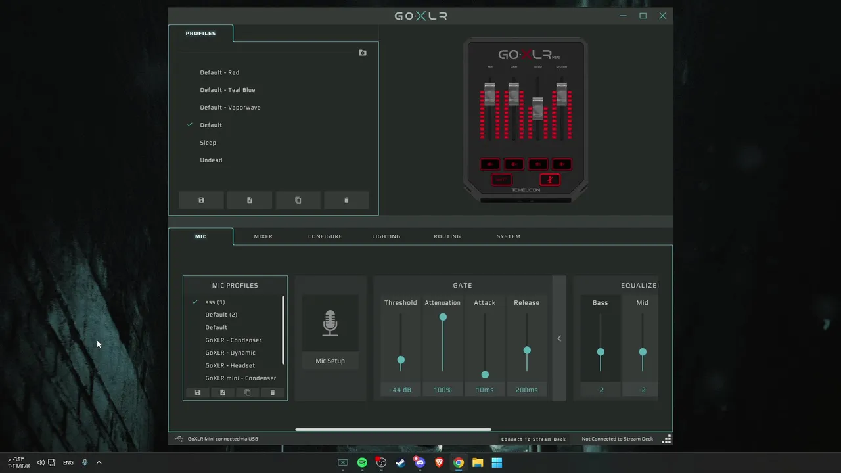Toggle mute button under System fader
The height and width of the screenshot is (473, 841).
point(562,164)
